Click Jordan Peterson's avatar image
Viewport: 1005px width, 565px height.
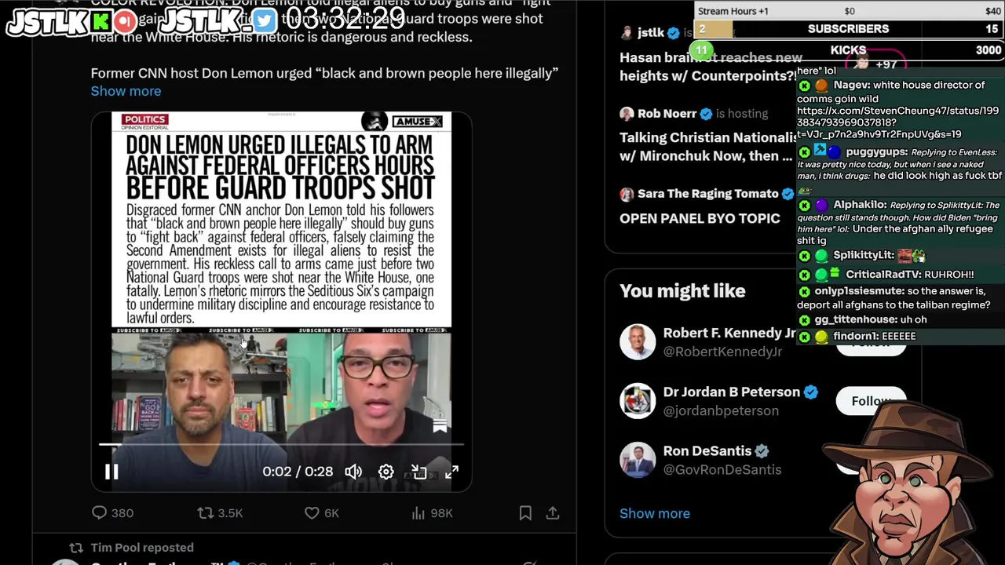coord(638,400)
